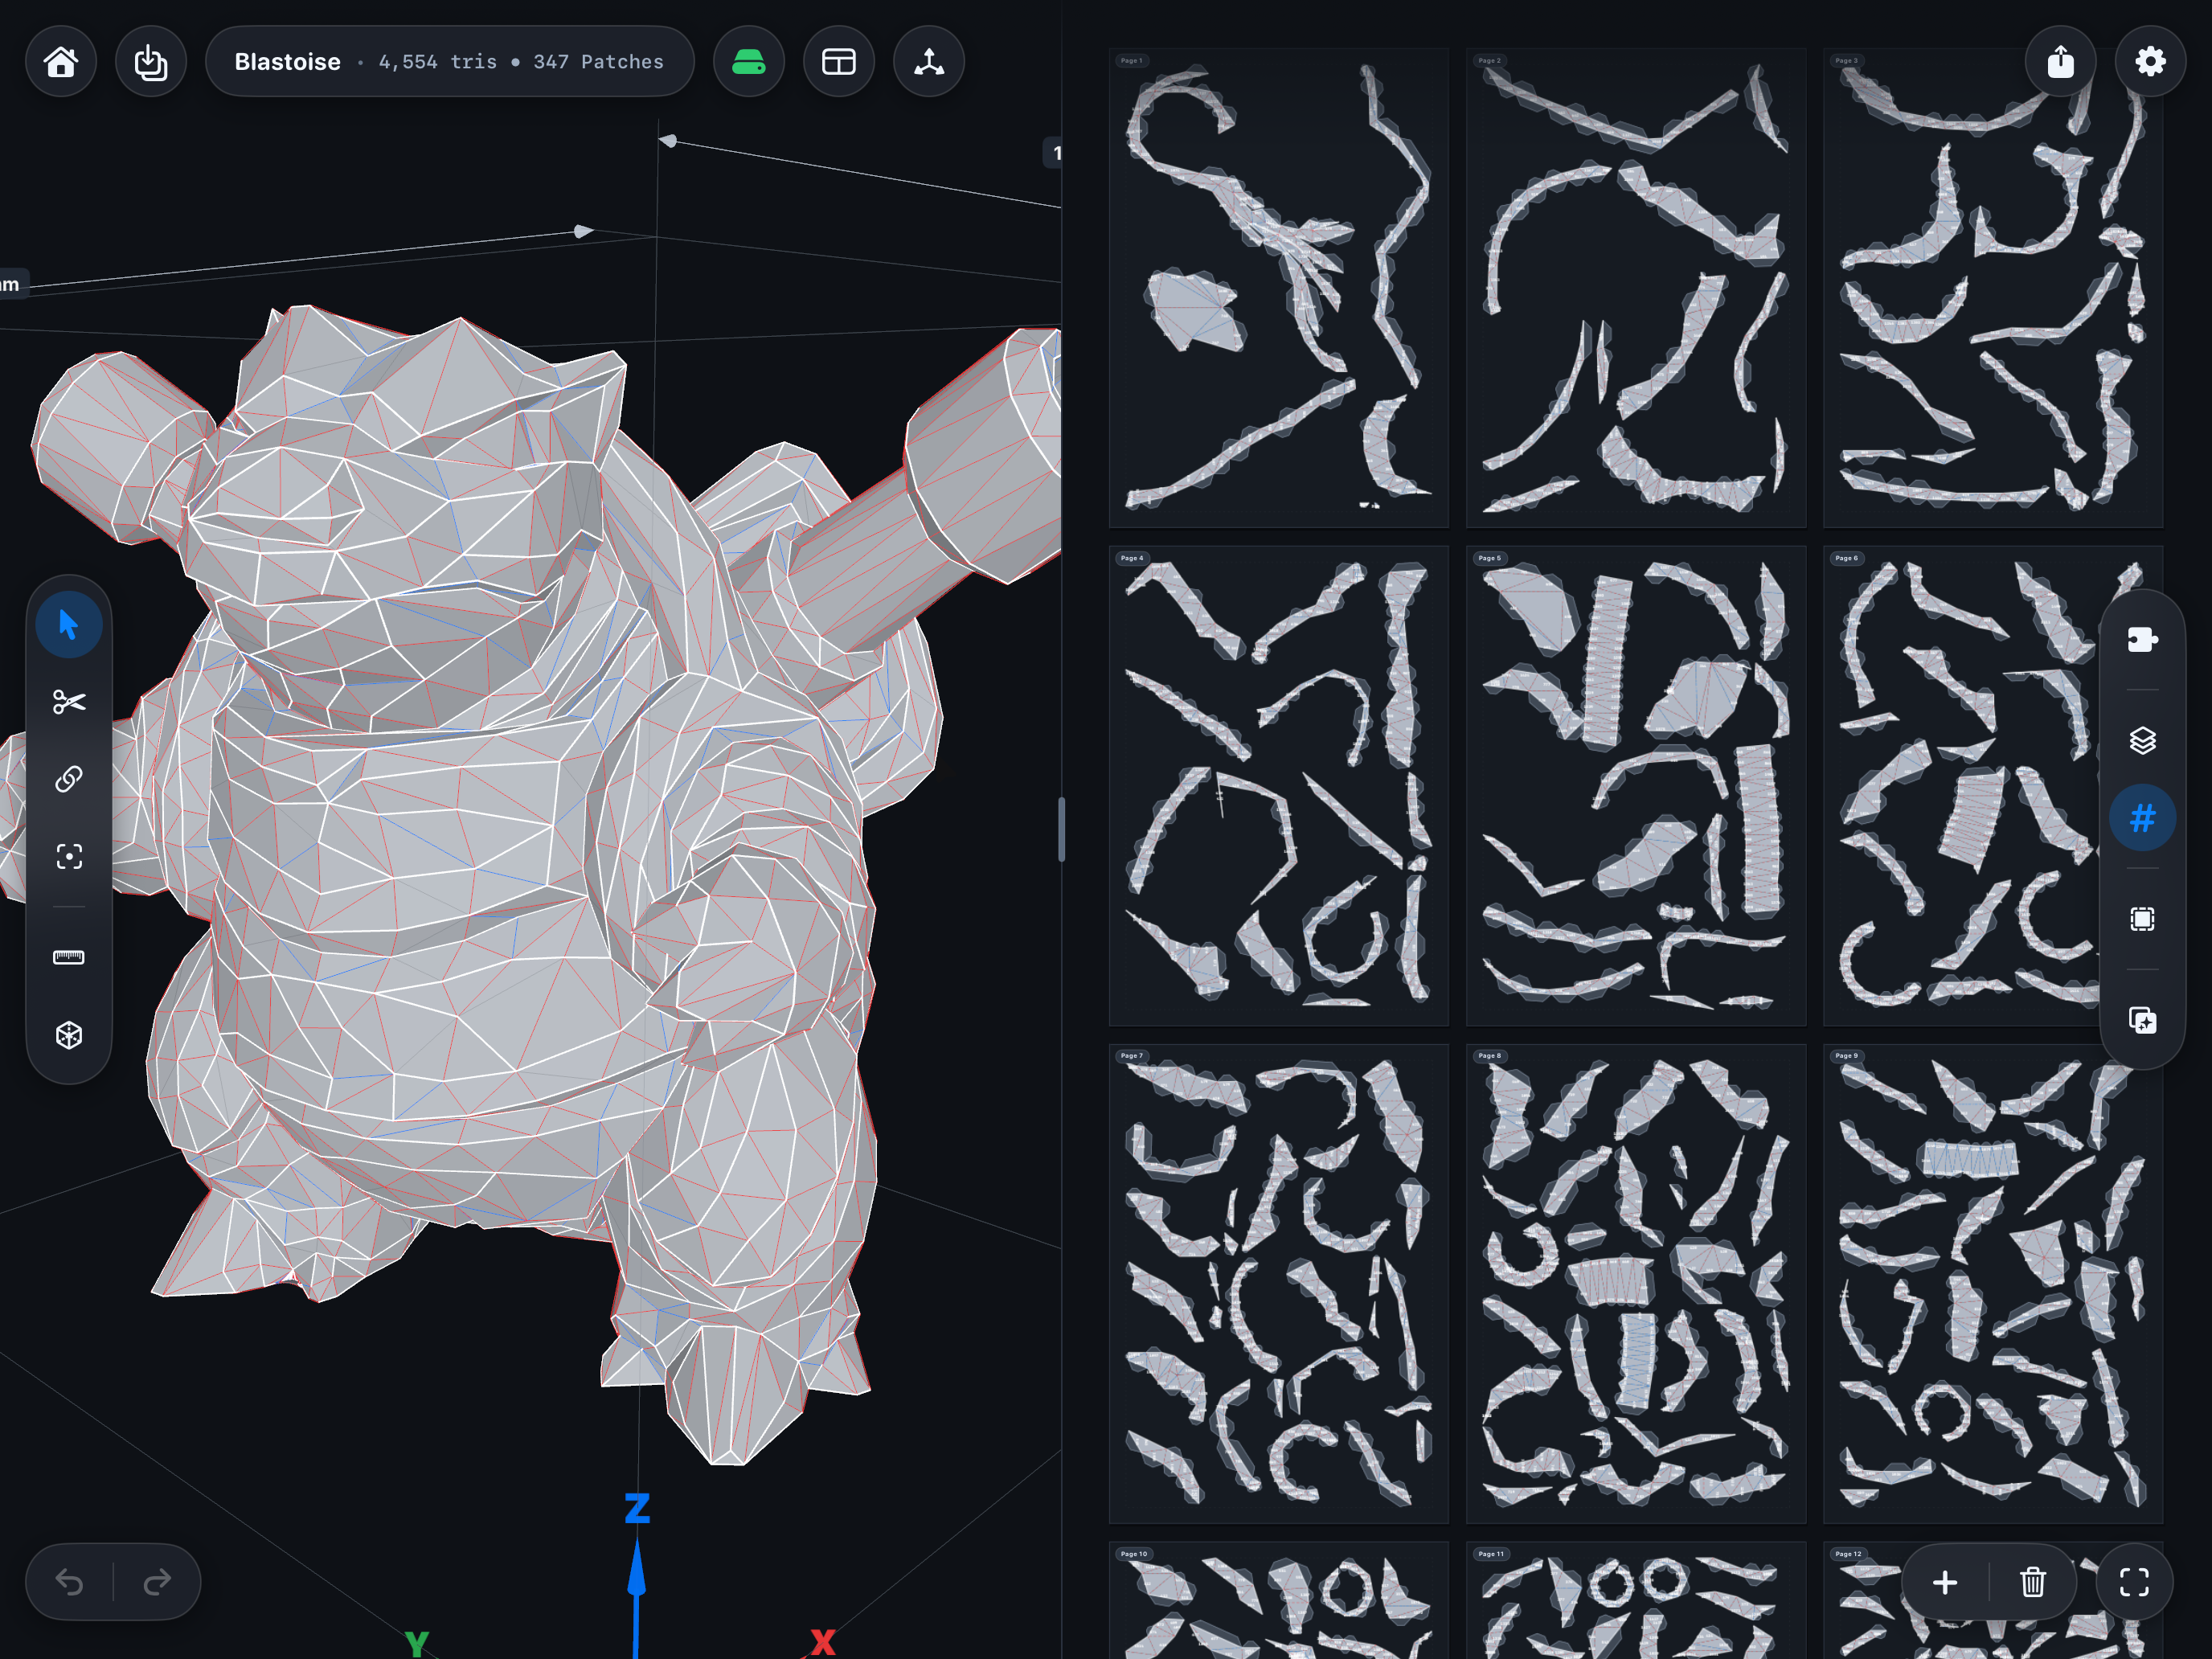Click the select-all frame icon
2212x1659 pixels.
pyautogui.click(x=2142, y=920)
